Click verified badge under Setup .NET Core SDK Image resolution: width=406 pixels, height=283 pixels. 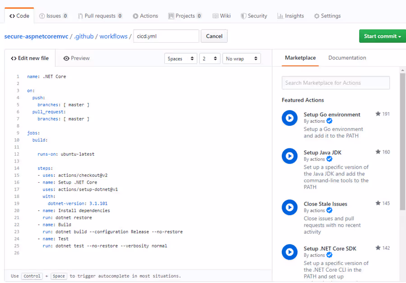[329, 255]
